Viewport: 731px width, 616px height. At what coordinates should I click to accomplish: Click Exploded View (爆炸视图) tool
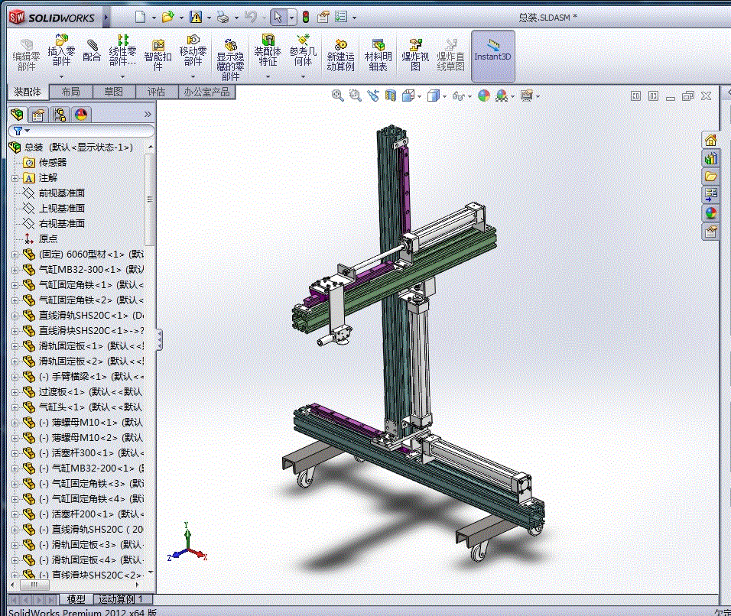(x=415, y=56)
